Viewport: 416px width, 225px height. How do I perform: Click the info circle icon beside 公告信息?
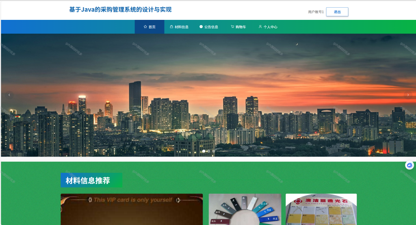201,27
